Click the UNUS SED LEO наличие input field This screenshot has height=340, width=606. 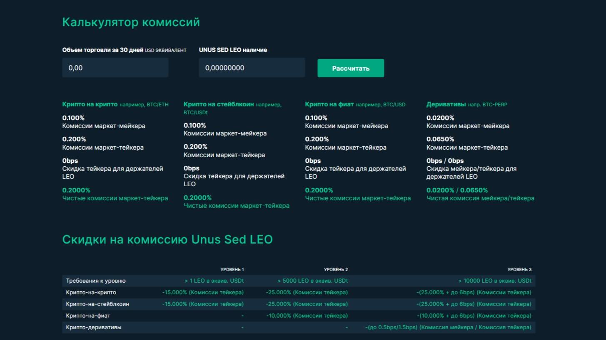252,68
